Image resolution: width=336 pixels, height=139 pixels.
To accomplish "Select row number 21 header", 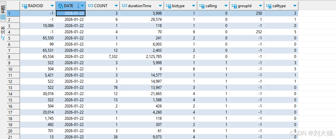I will (x=13, y=137).
